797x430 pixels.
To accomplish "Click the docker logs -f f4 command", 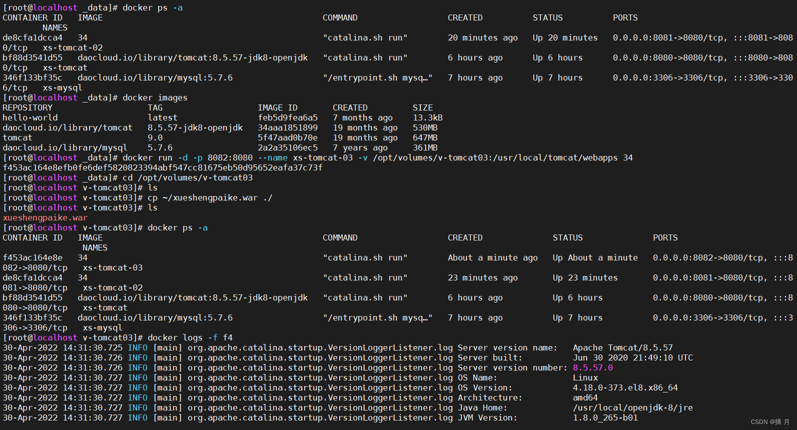I will [190, 337].
